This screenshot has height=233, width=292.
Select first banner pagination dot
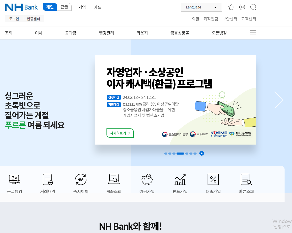coord(166,154)
